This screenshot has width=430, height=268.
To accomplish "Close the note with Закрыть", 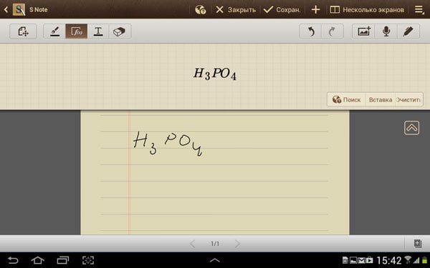I will [x=236, y=10].
